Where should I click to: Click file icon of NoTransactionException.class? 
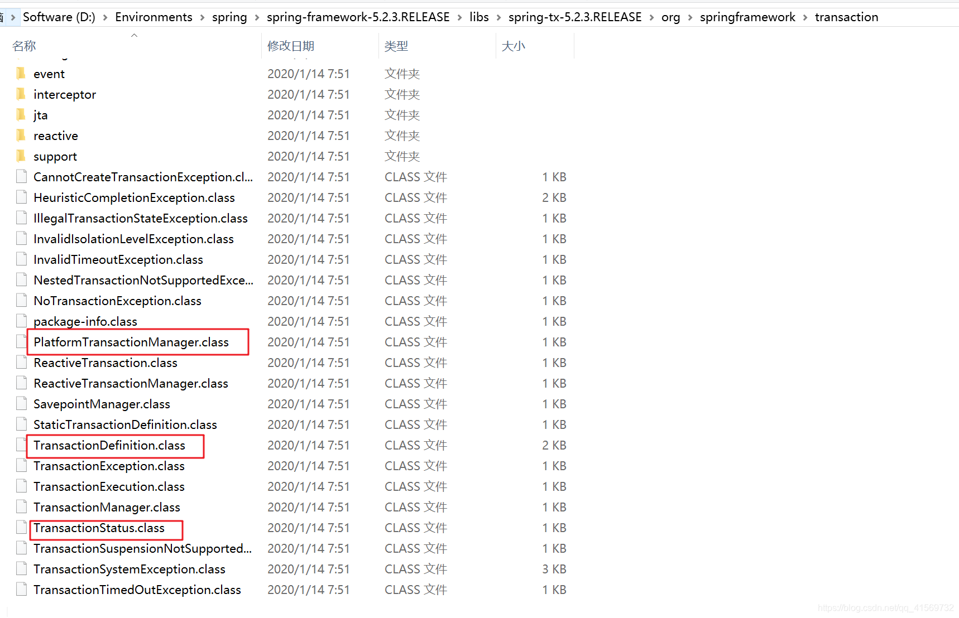point(21,301)
